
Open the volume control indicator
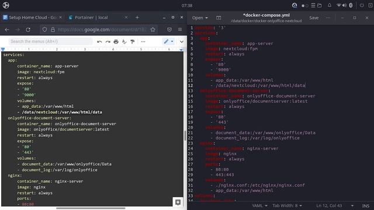[x=344, y=5]
